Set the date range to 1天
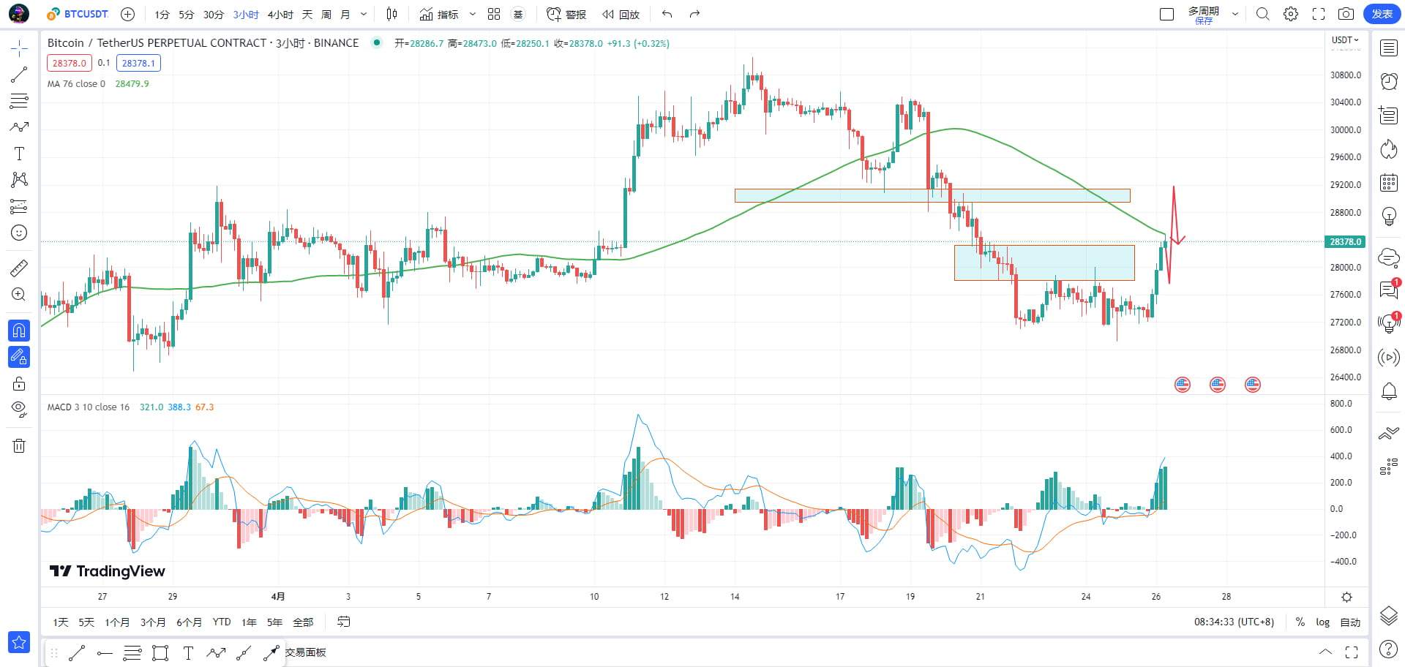This screenshot has width=1405, height=667. (61, 622)
